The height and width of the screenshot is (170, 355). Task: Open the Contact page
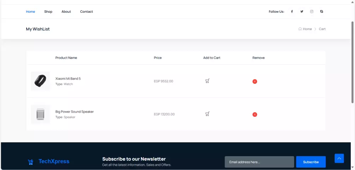click(86, 12)
